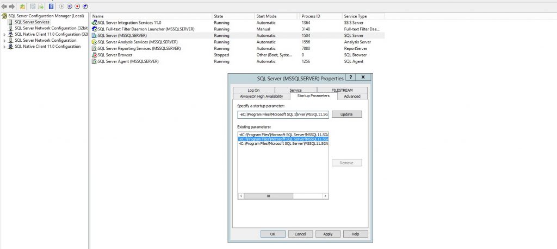This screenshot has height=249, width=557.
Task: Click the SSIS Server service type cell
Action: tap(354, 23)
